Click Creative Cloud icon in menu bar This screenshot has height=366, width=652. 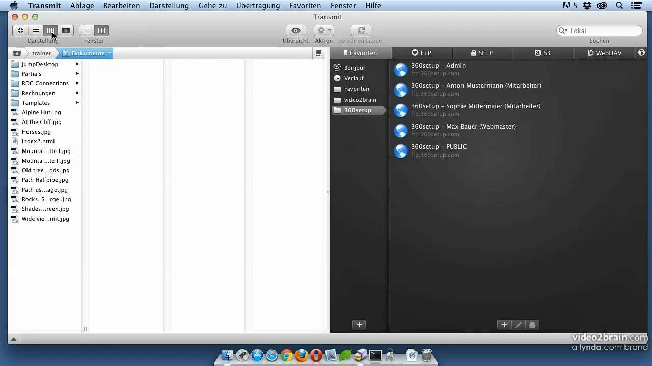click(x=602, y=6)
